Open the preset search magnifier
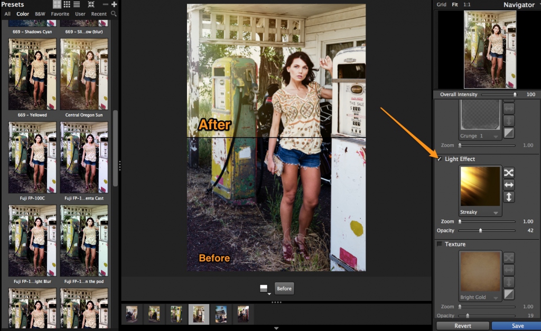This screenshot has height=331, width=541. coord(114,14)
